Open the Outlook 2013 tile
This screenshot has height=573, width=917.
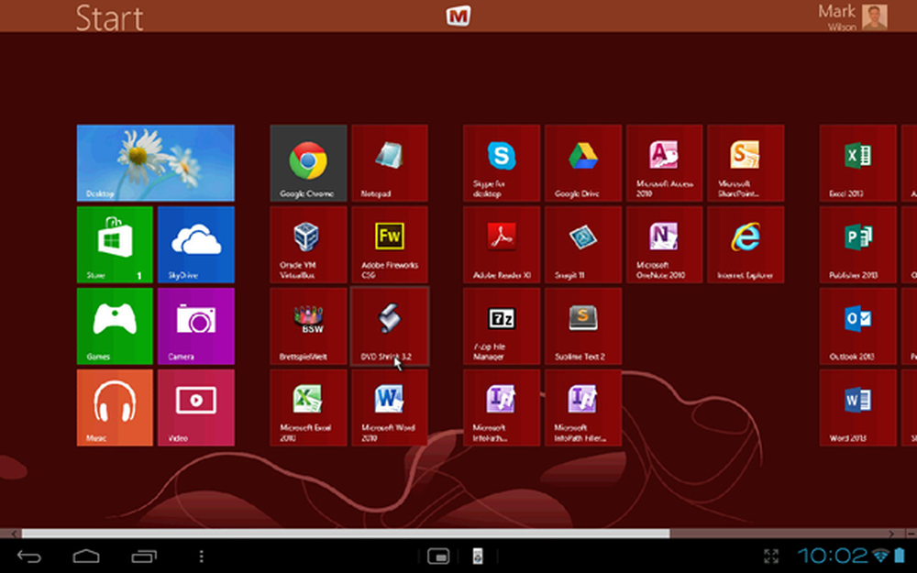click(858, 325)
